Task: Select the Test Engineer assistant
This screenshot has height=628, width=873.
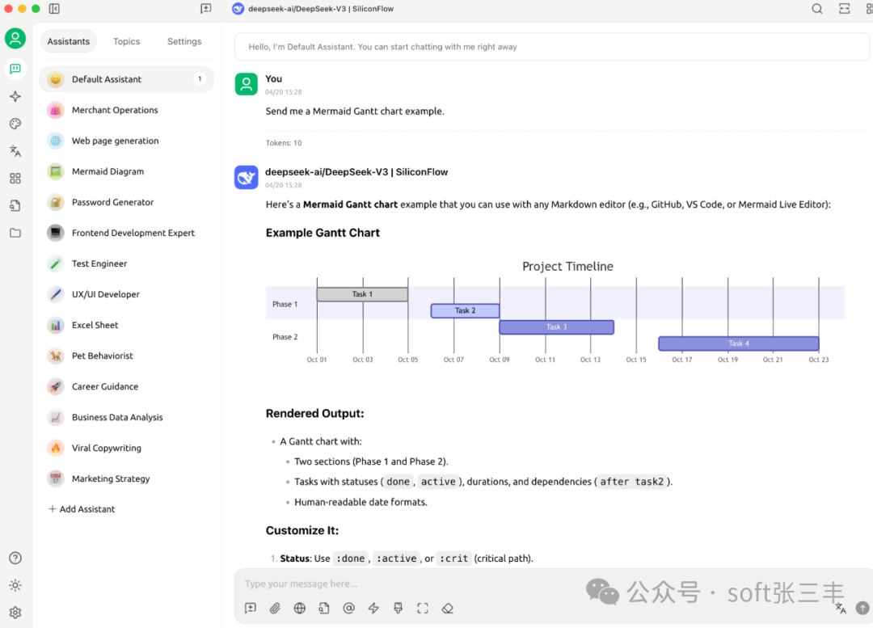Action: (x=126, y=263)
